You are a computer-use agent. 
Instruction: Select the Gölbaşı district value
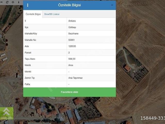coord(72,27)
